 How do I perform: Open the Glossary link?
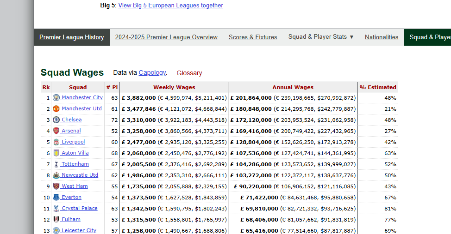[189, 73]
